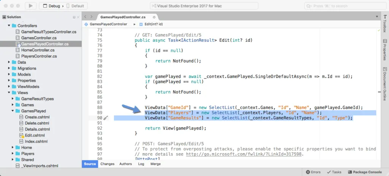Open the Document Outline side panel
The height and width of the screenshot is (176, 389).
[385, 84]
